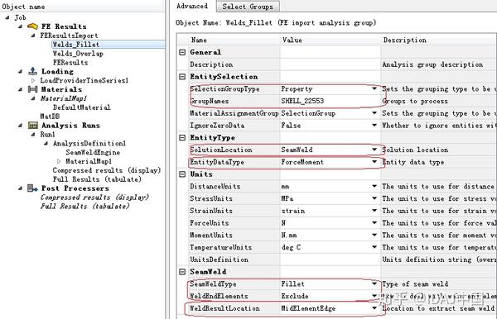Open the StressUnits dropdown arrow
Image resolution: width=497 pixels, height=319 pixels.
click(x=374, y=198)
